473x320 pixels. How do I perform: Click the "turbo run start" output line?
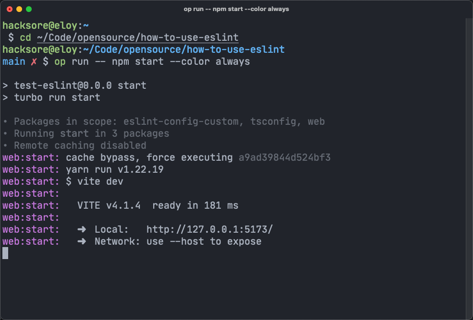click(57, 97)
